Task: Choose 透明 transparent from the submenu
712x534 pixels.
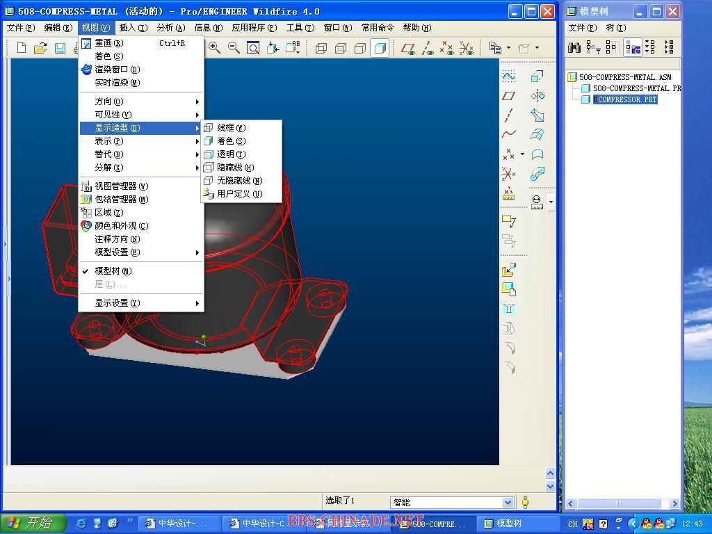Action: (241, 154)
